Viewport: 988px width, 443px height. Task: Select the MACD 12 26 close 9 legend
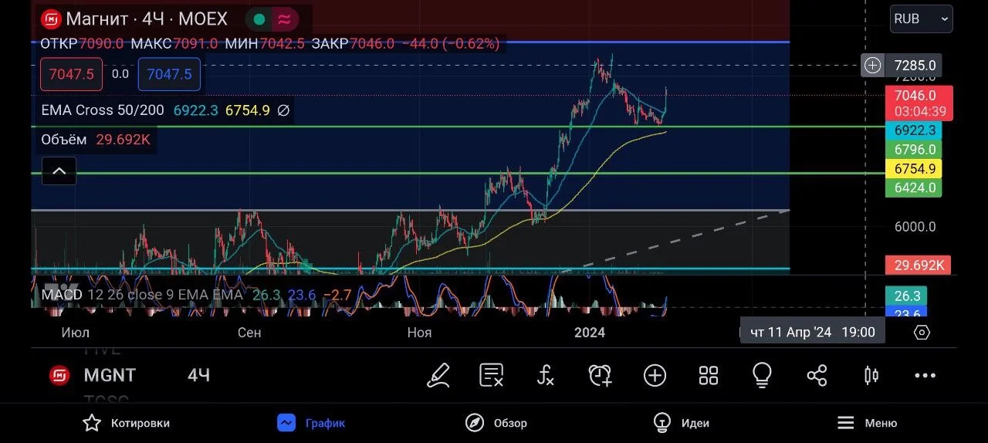[142, 295]
